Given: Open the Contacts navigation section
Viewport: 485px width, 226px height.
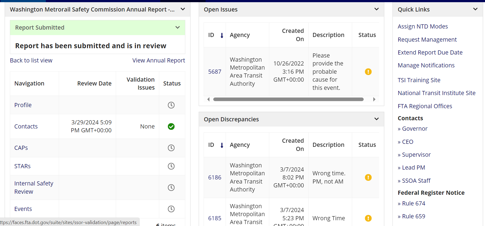Looking at the screenshot, I should tap(26, 127).
